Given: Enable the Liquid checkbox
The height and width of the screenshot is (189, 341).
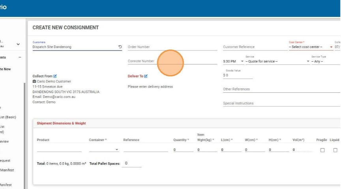Looking at the screenshot, I should tap(335, 150).
